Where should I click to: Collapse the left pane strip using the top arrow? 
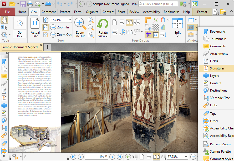[7, 53]
